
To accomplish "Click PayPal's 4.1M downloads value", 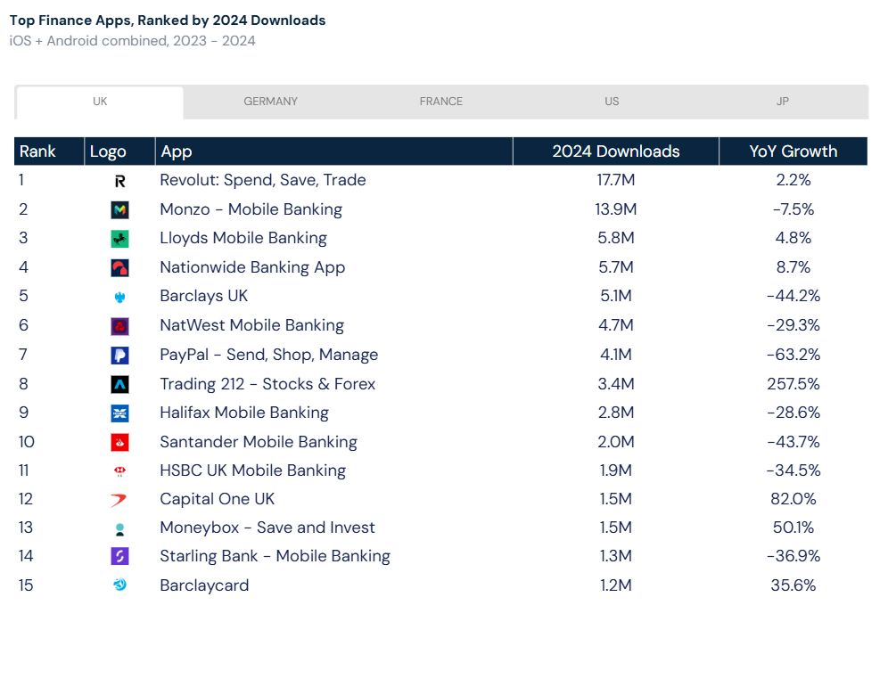I will click(615, 355).
